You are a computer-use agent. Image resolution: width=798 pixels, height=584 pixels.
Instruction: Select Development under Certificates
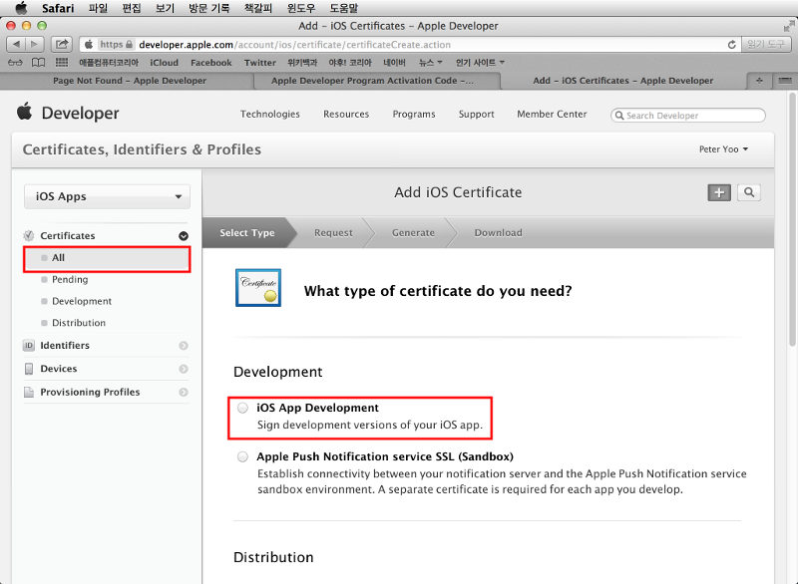click(x=82, y=301)
